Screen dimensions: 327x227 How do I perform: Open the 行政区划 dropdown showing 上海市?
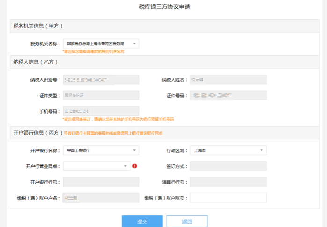tap(228, 150)
